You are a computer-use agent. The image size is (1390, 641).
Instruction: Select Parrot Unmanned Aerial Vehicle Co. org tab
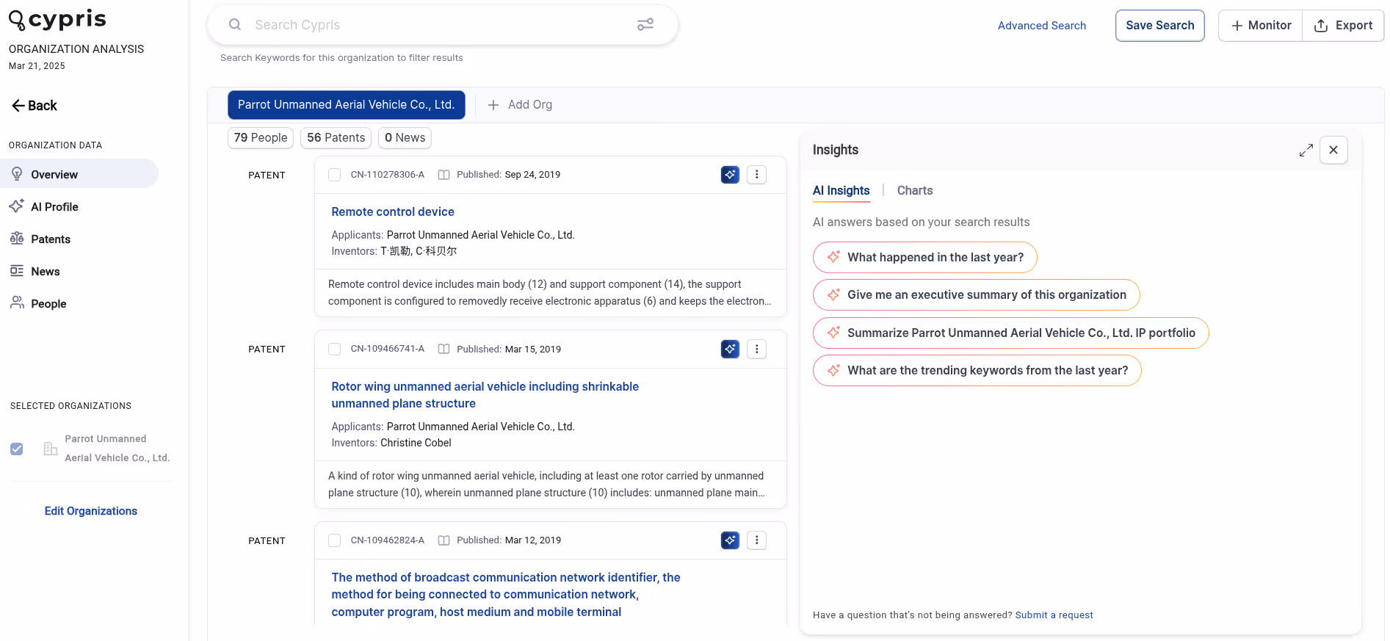point(346,105)
